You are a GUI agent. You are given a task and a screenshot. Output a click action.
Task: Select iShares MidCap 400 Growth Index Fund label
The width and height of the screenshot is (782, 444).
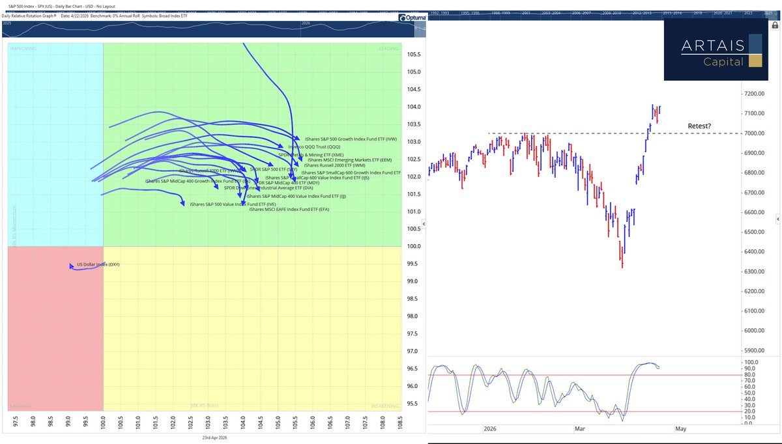[x=198, y=181]
